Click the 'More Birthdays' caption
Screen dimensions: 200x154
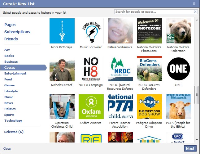click(x=62, y=47)
